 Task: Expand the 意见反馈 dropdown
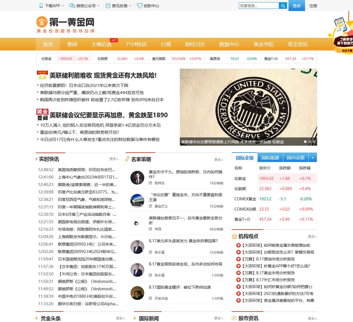(130, 6)
